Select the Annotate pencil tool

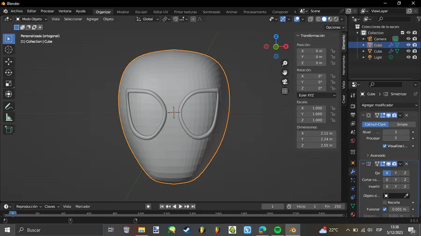click(8, 107)
